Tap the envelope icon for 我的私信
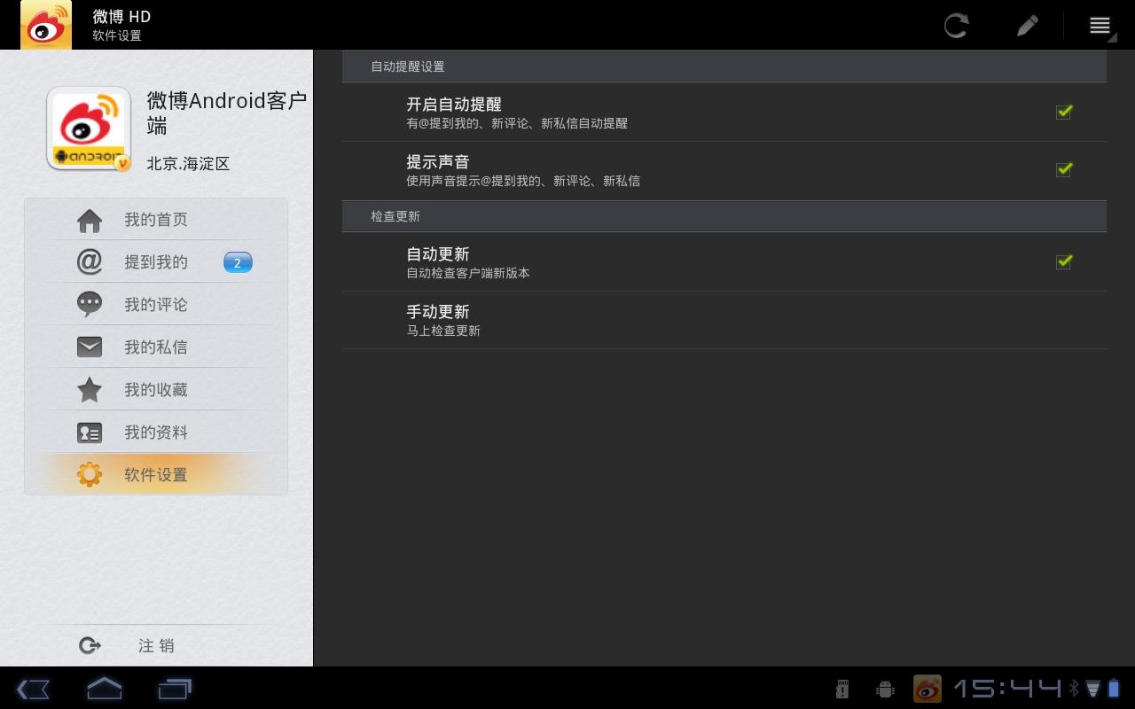Screen dimensions: 1135x709 [90, 347]
